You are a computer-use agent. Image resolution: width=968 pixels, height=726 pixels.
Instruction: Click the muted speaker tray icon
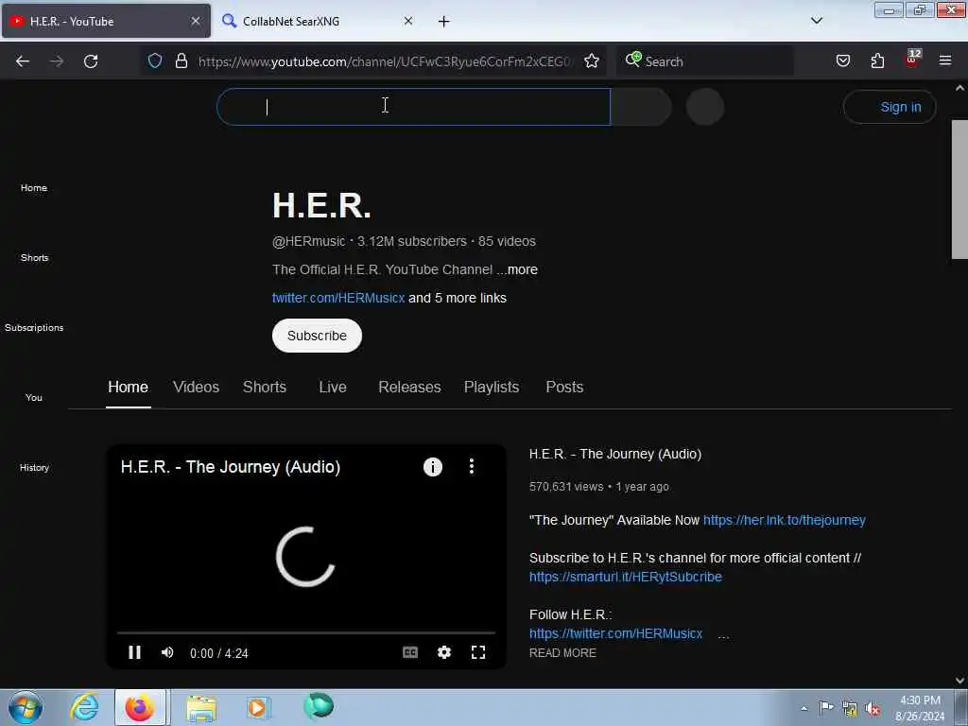(x=873, y=708)
